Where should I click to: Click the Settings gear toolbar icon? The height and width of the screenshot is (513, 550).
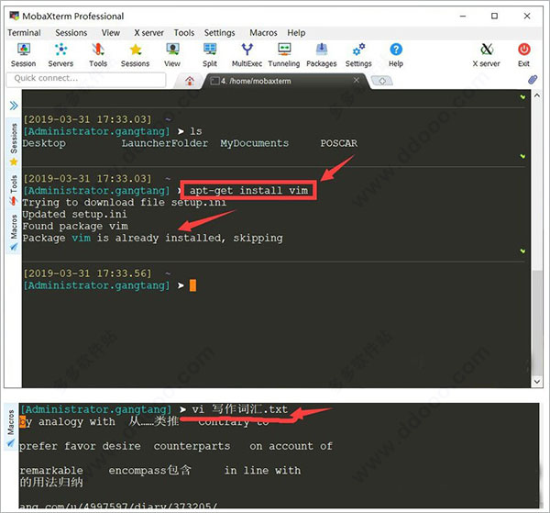tap(358, 54)
